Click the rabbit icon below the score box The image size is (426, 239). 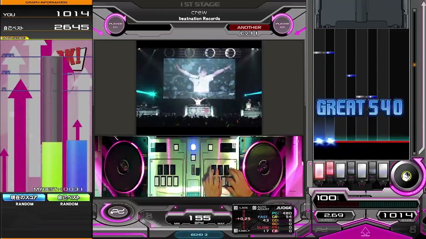coord(413,229)
